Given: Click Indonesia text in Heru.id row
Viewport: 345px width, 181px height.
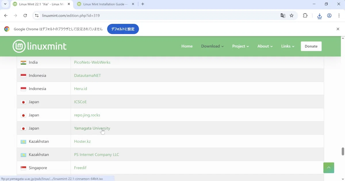Looking at the screenshot, I should click(37, 89).
